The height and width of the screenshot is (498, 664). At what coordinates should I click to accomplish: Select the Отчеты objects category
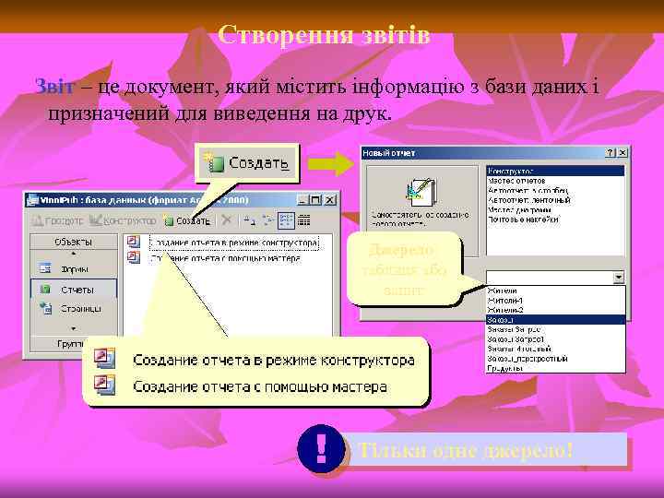coord(74,290)
